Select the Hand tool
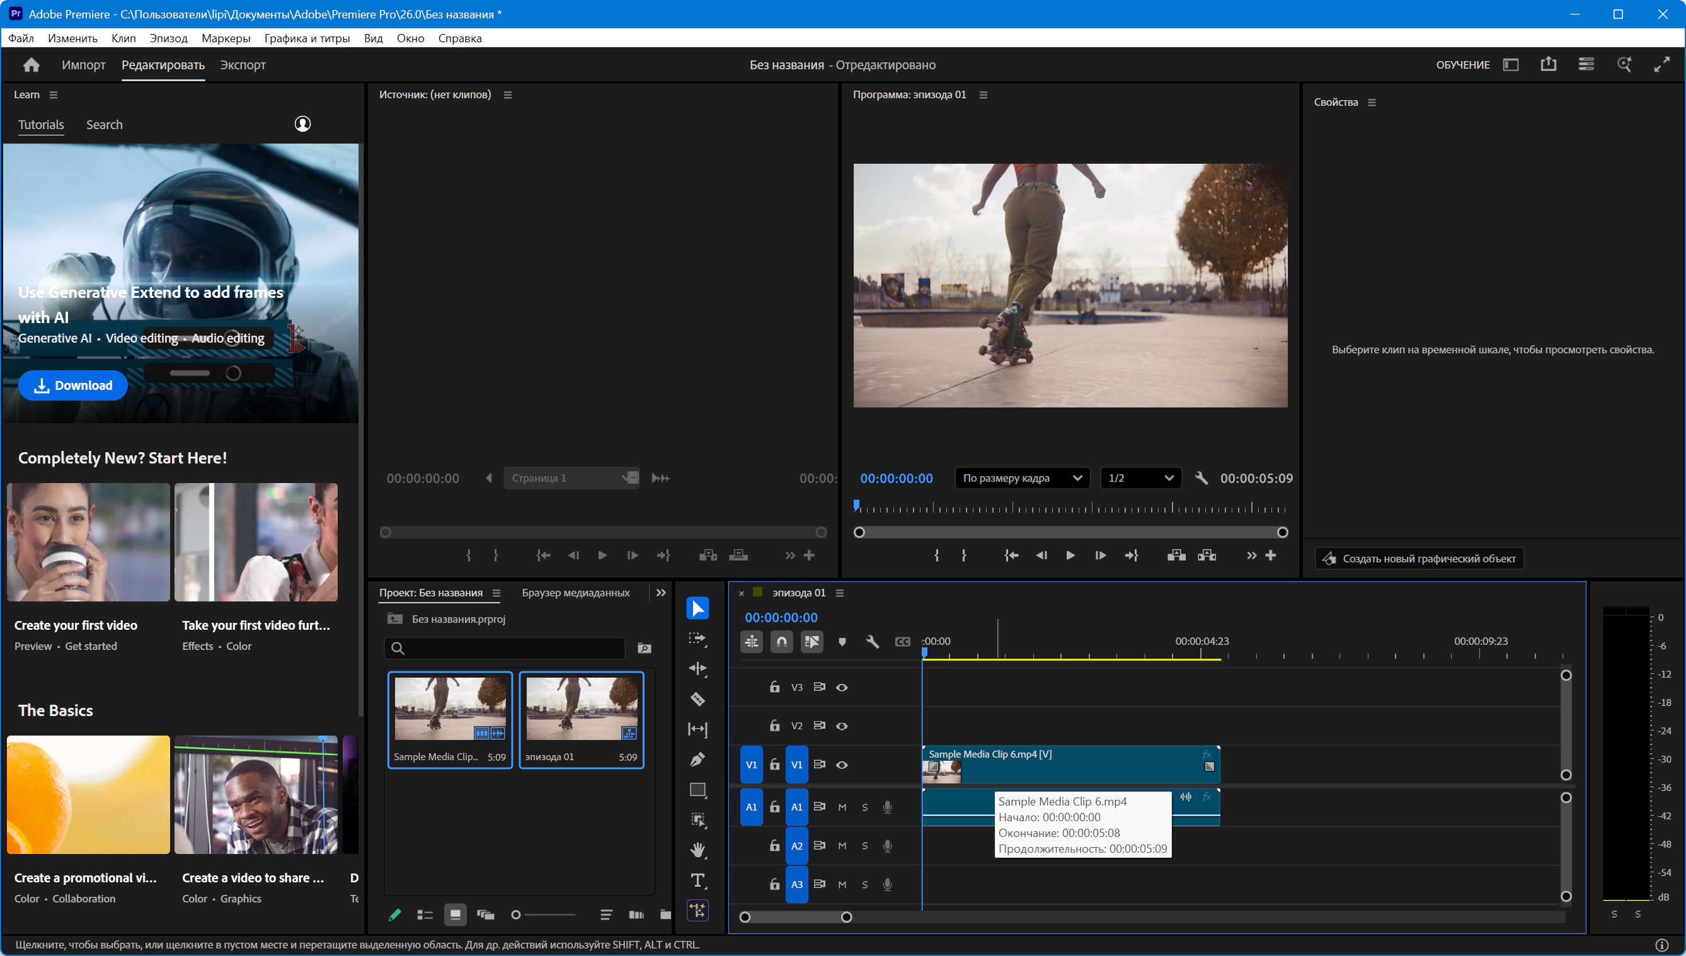 697,850
